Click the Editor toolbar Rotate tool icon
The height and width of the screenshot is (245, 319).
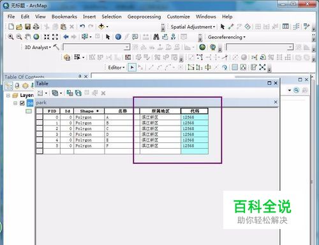225,68
